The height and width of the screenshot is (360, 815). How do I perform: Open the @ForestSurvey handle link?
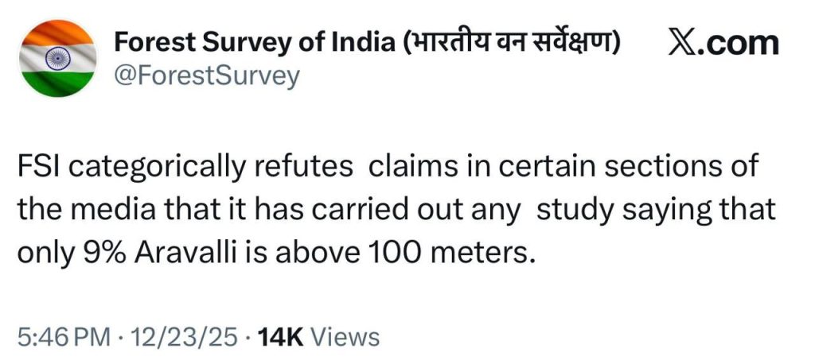pyautogui.click(x=208, y=77)
